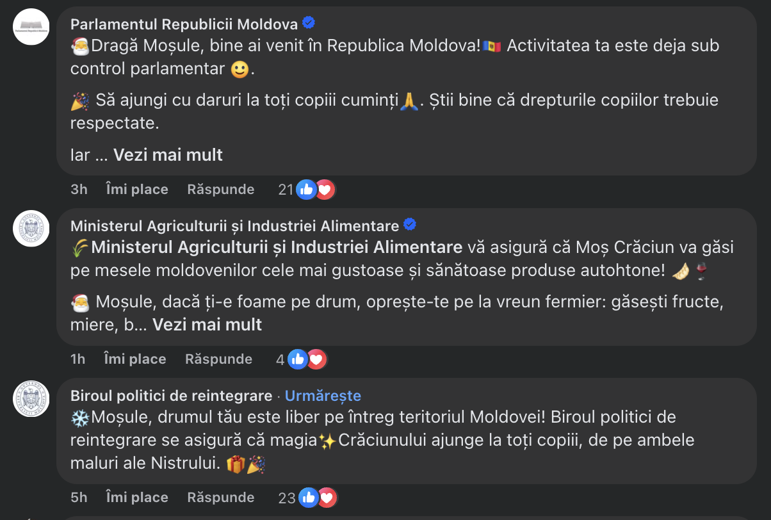The image size is (771, 520).
Task: Expand Ministerul Agriculturii comment Vezi mai mult
Action: [207, 325]
